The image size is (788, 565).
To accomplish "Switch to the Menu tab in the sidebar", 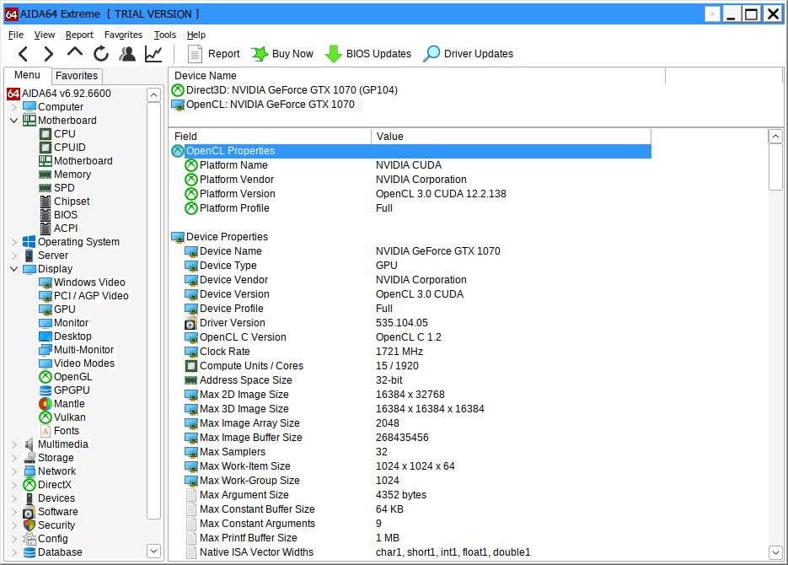I will point(27,75).
